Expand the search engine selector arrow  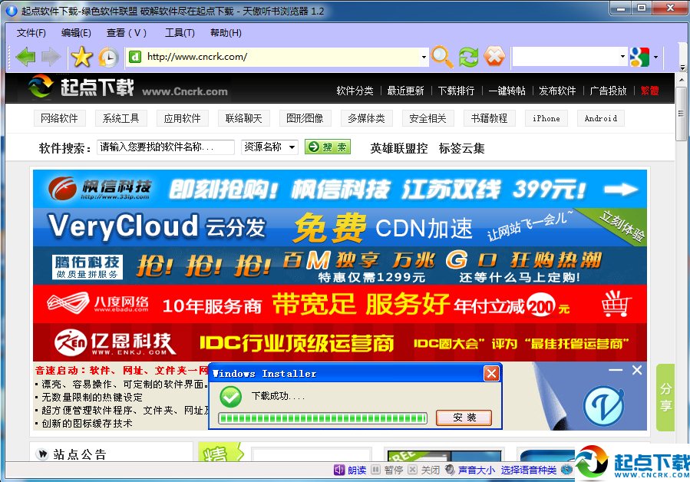(x=655, y=57)
